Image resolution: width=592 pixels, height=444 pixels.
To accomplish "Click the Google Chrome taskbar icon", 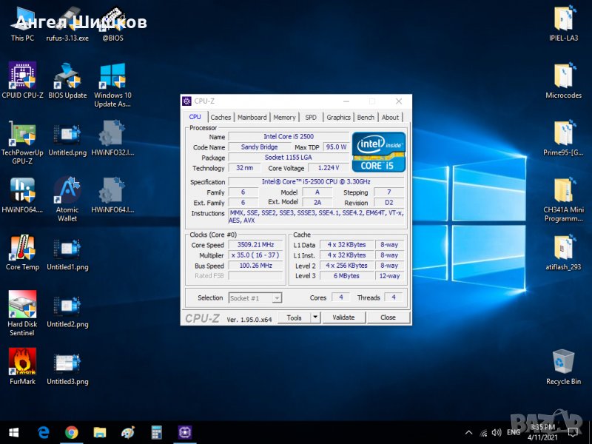I will pyautogui.click(x=71, y=432).
